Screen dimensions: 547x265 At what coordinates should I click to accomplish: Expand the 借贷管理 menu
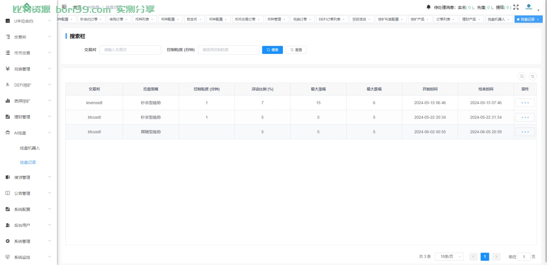28,177
